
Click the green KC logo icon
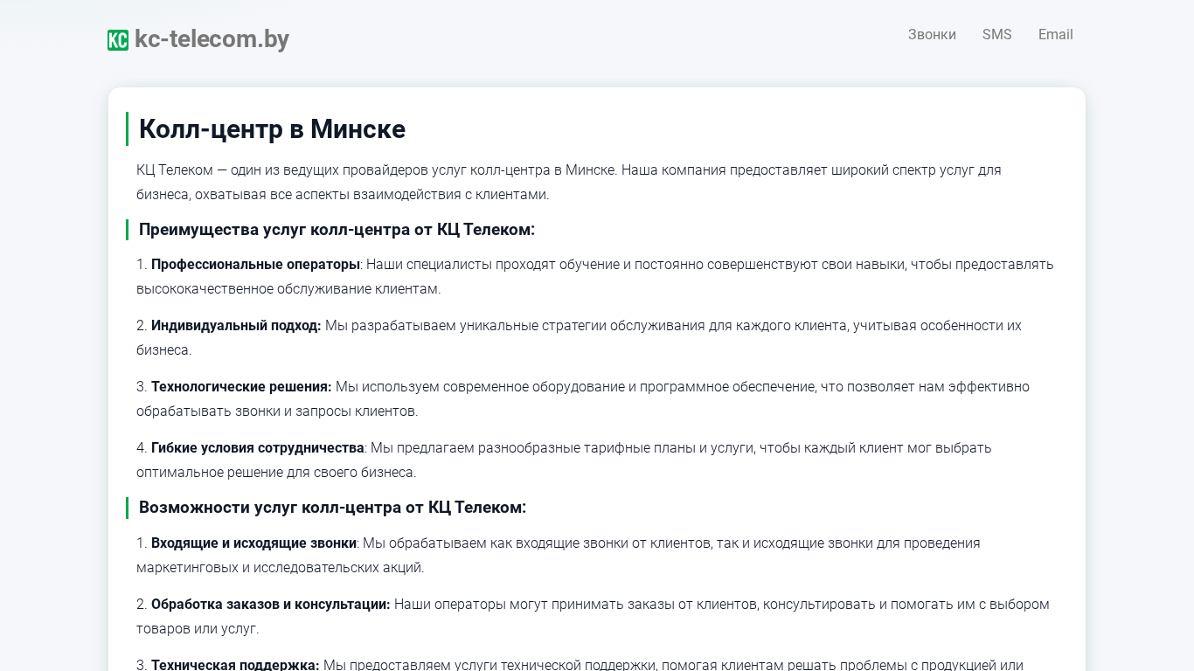pos(118,40)
